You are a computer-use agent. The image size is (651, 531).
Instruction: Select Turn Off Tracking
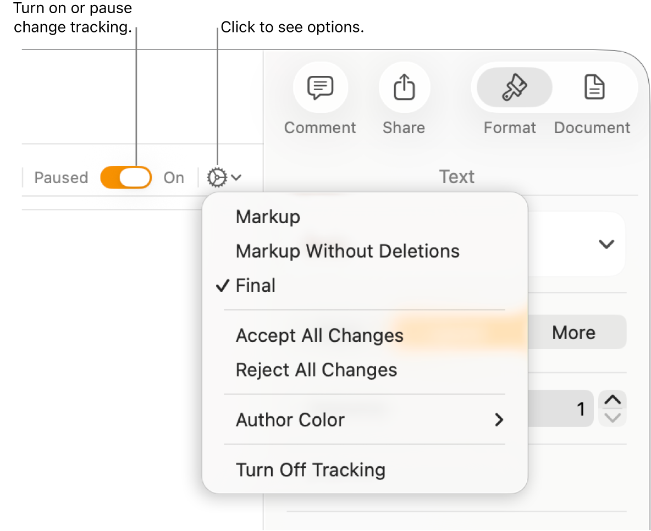coord(310,469)
